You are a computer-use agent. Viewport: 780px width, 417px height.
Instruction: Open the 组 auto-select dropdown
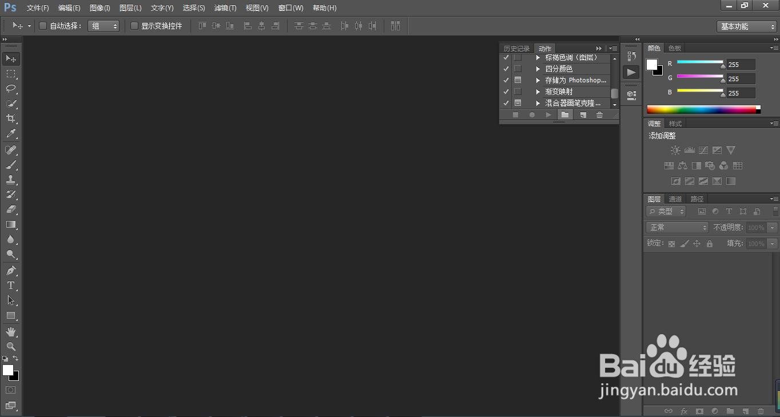tap(104, 26)
